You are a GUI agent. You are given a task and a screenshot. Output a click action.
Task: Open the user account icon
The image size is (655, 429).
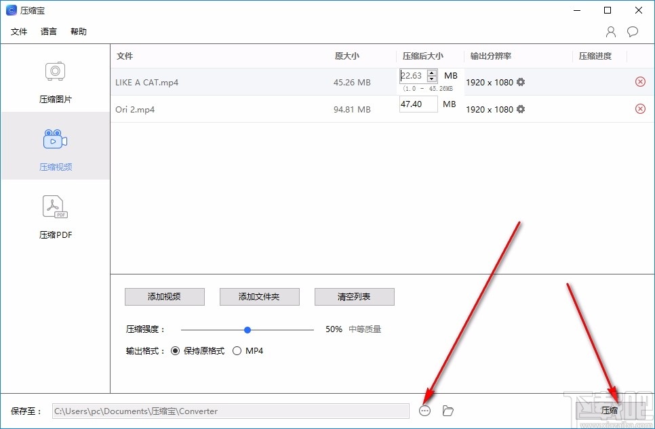point(610,31)
